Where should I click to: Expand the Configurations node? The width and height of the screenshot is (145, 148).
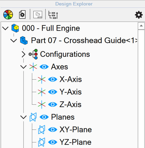click(x=23, y=54)
